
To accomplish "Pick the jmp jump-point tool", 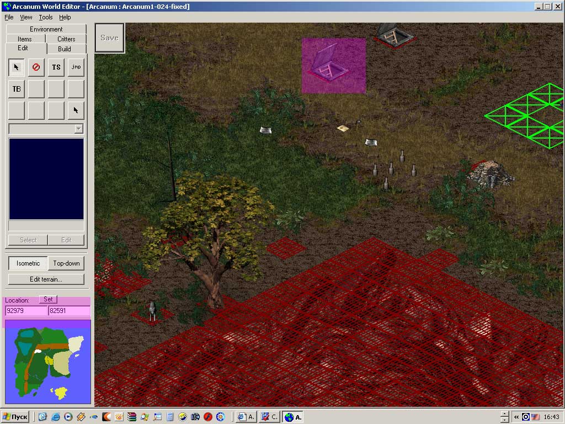I will point(76,67).
